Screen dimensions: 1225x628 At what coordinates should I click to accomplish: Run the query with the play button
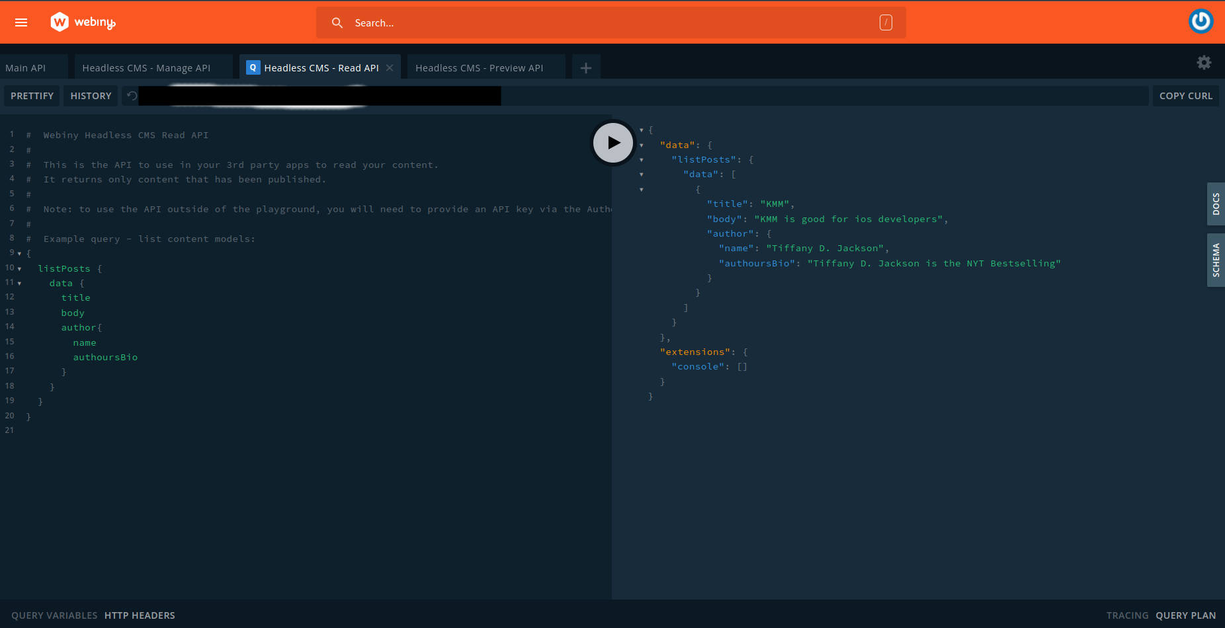click(x=612, y=142)
